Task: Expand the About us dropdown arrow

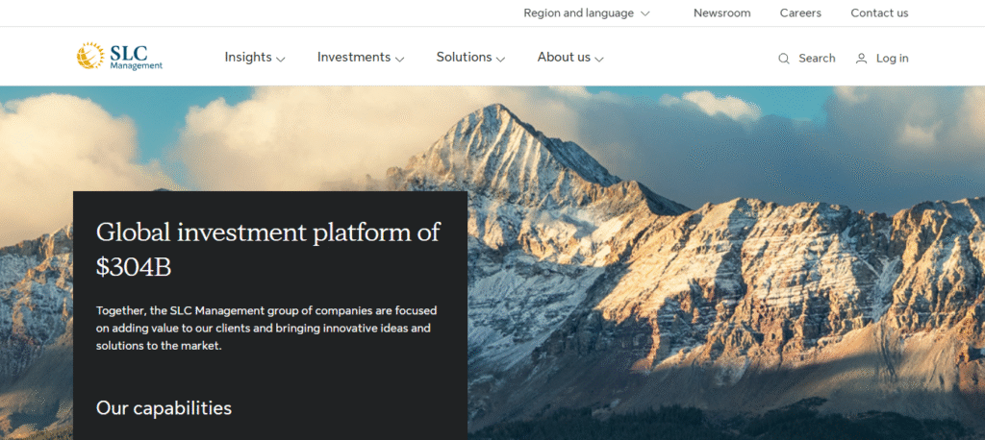Action: (x=599, y=59)
